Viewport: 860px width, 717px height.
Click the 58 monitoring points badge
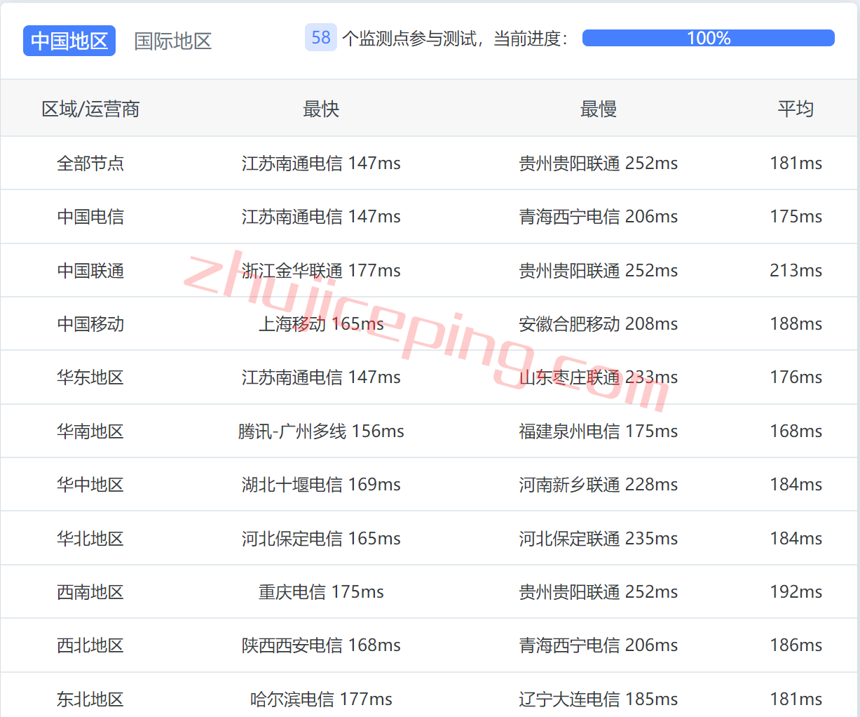[x=321, y=38]
